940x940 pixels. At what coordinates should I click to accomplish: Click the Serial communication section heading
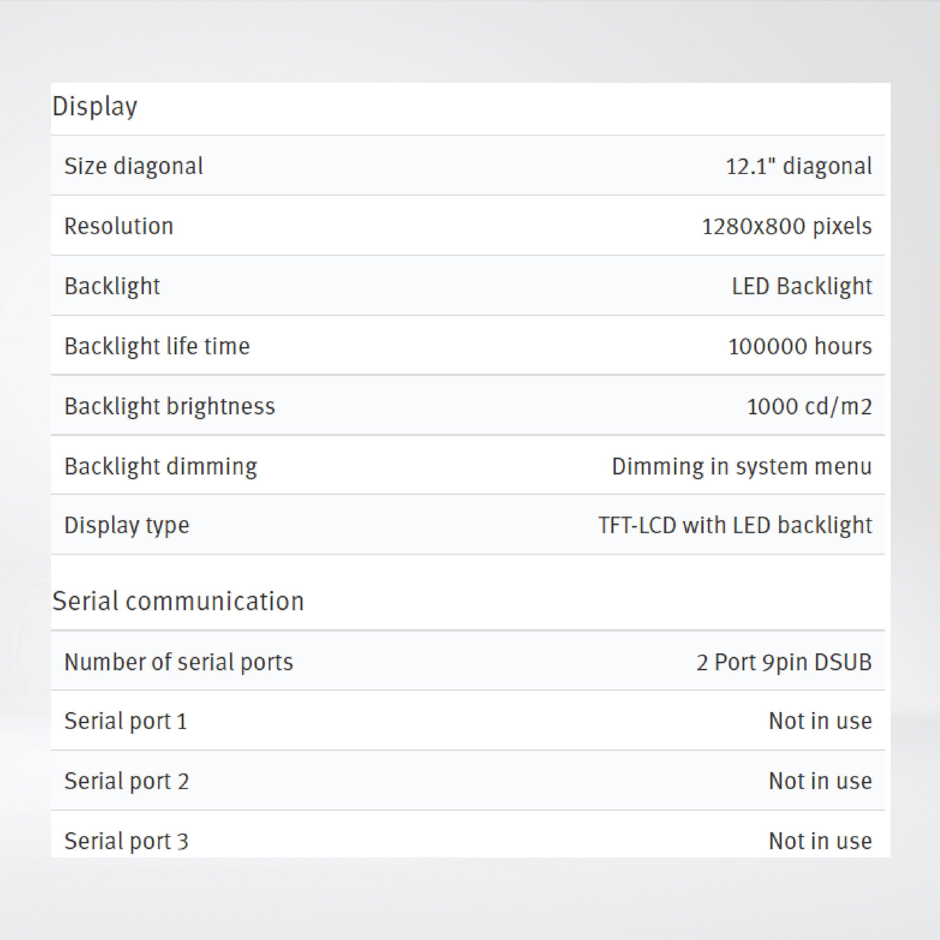pos(178,601)
